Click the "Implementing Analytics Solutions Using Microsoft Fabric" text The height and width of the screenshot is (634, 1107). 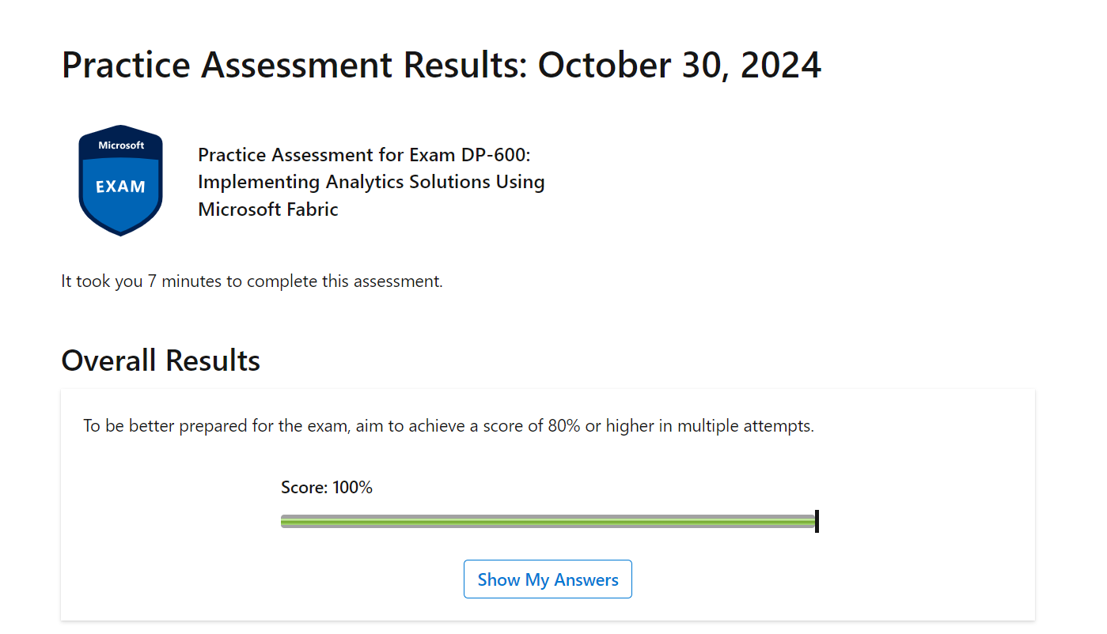pyautogui.click(x=371, y=194)
